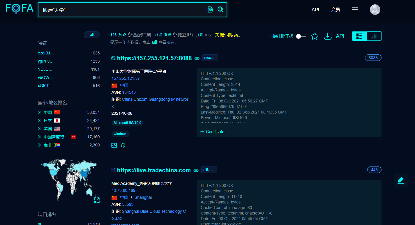Click the title 中山大学附属第三医院OA平台
This screenshot has width=415, height=225.
139,71
